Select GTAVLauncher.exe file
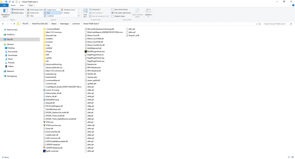The image size is (295, 159). (52, 125)
